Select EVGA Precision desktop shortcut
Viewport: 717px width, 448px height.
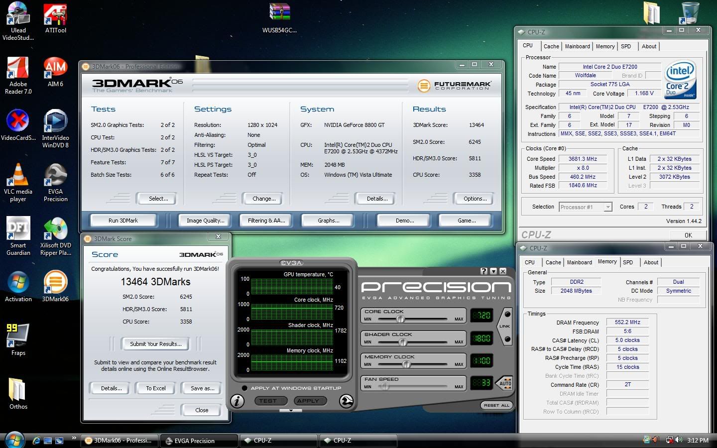55,183
